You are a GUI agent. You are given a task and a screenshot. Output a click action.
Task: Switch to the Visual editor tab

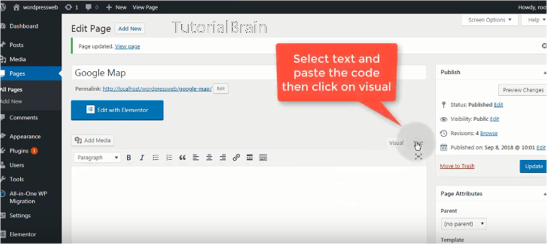click(396, 143)
